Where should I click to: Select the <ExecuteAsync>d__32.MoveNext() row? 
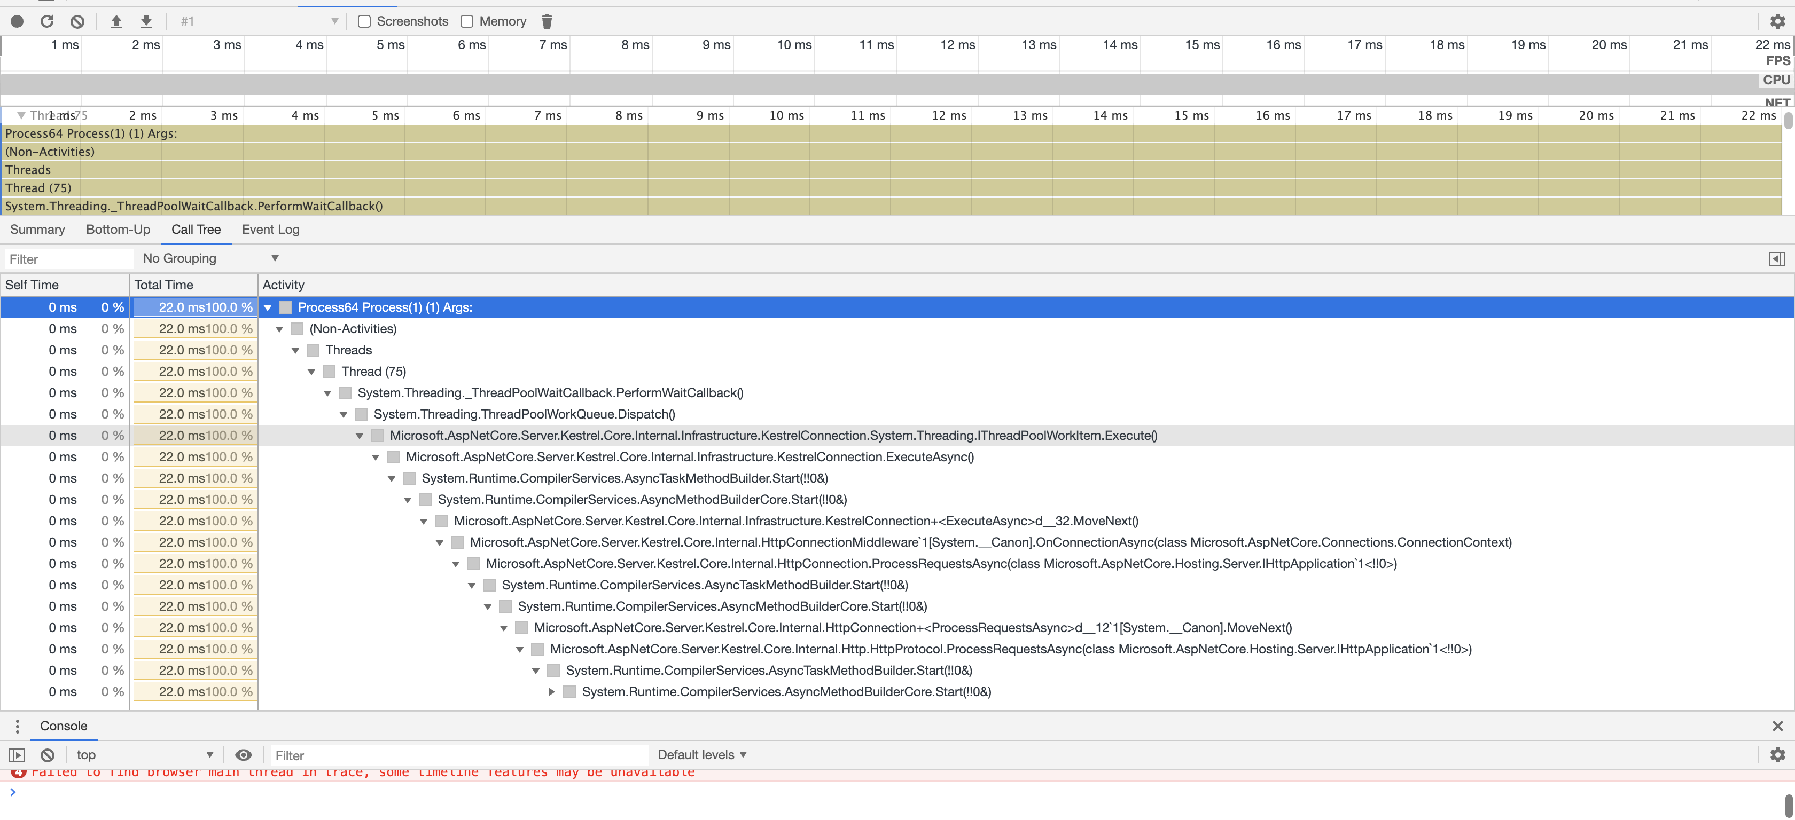(897, 522)
